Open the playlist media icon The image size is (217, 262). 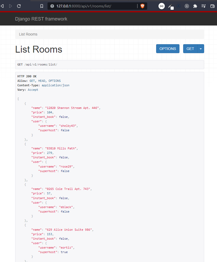(204, 6)
